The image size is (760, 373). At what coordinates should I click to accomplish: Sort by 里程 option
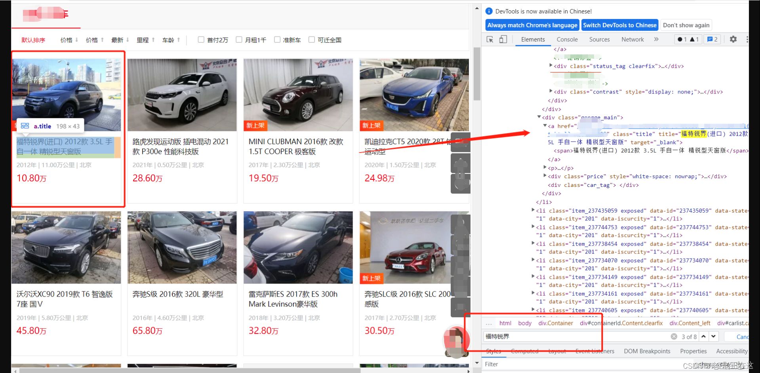(146, 40)
